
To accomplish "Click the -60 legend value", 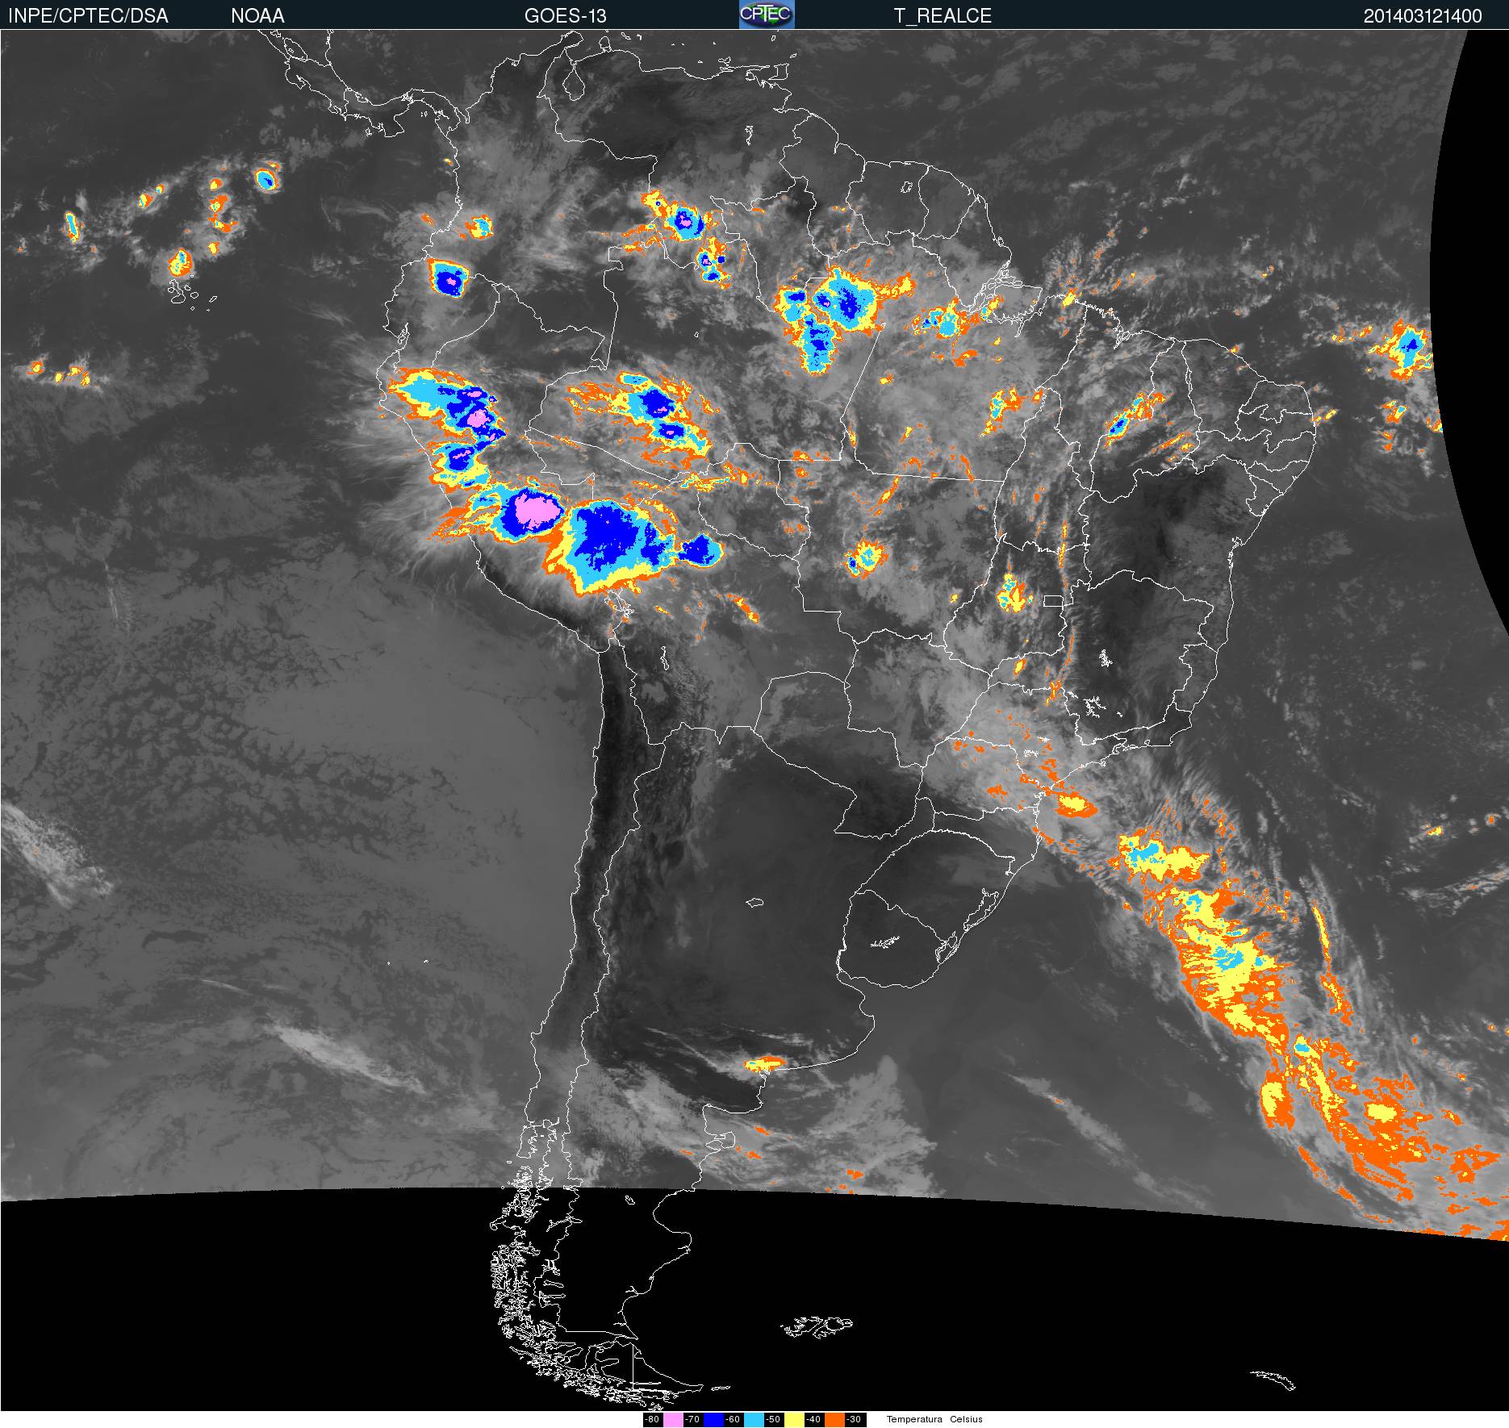I will pos(733,1419).
